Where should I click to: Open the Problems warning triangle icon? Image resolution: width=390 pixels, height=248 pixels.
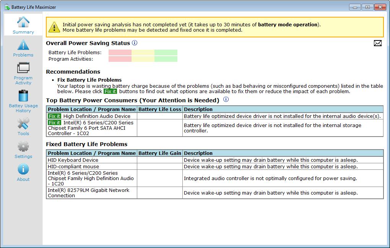coord(23,45)
